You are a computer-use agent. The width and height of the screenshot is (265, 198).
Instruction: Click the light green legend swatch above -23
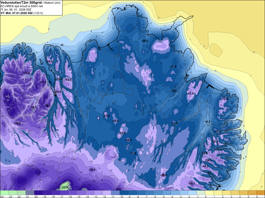(x=13, y=193)
